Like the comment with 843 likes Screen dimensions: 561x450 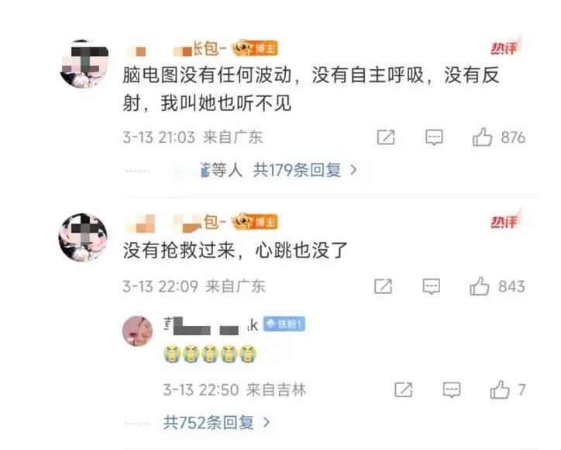479,286
